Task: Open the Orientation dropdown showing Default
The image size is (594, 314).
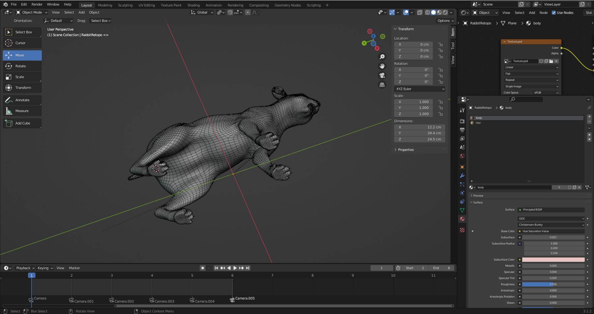Action: [58, 20]
